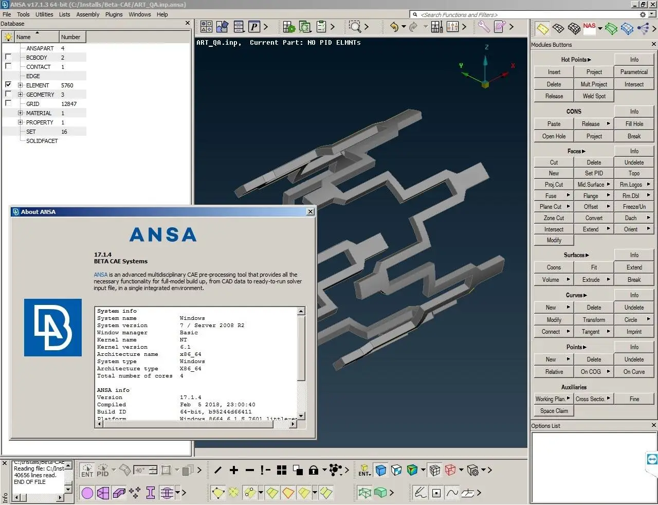Viewport: 658px width, 505px height.
Task: Open the Help menu
Action: point(162,14)
